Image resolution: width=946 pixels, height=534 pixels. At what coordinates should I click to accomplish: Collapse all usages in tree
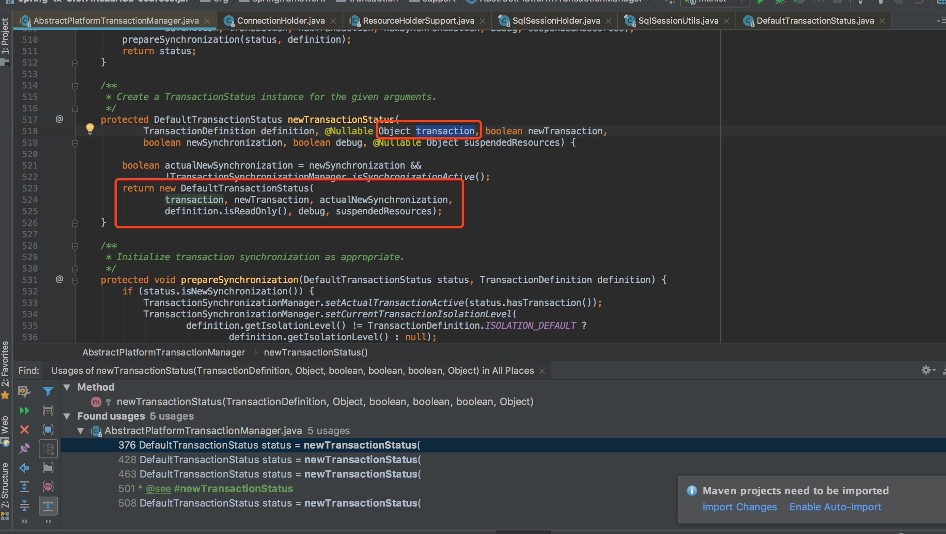pos(24,506)
